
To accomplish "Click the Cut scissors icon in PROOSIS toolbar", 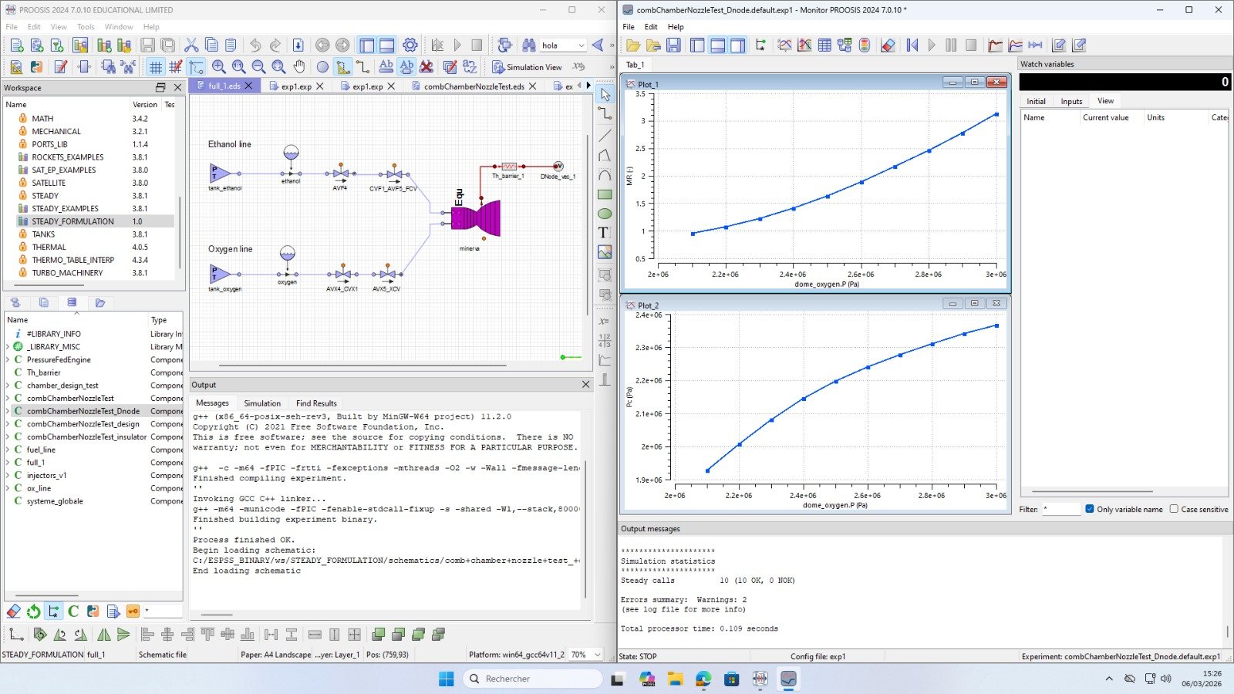I will pos(191,45).
